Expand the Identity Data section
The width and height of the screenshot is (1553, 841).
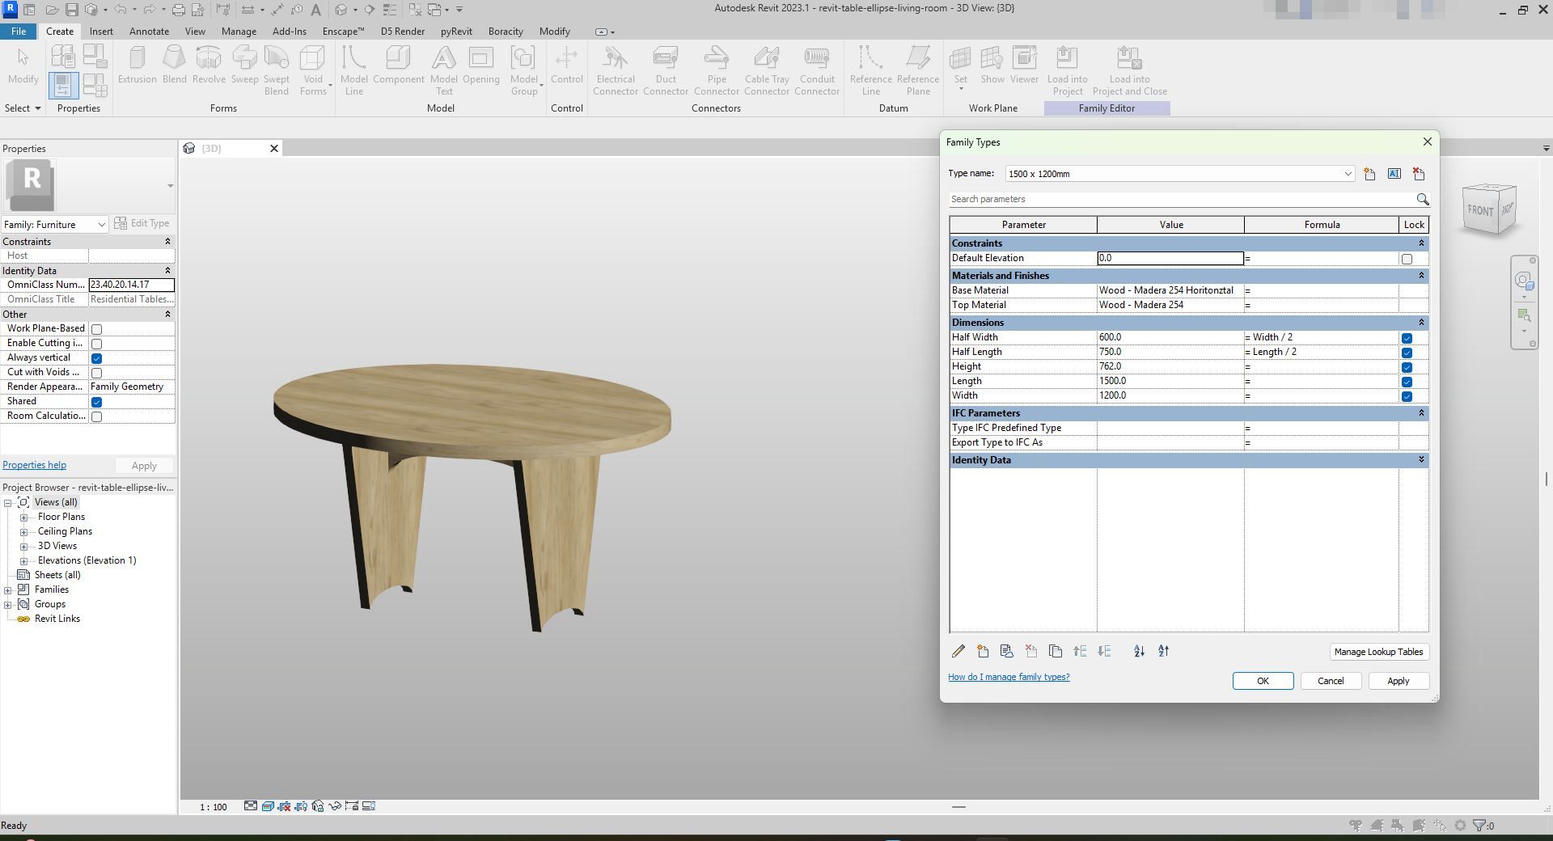coord(1421,460)
